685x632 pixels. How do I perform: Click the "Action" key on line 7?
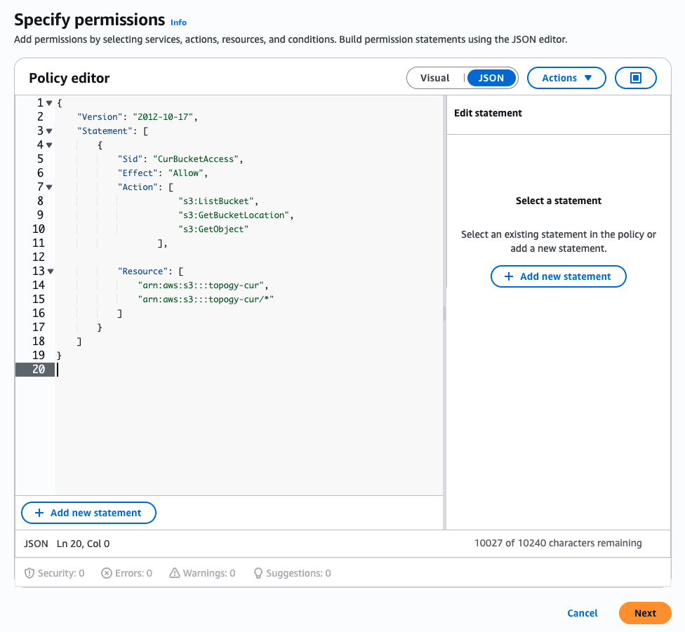click(138, 187)
